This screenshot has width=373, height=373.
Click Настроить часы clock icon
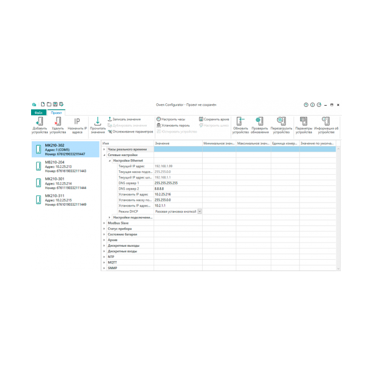(x=159, y=119)
